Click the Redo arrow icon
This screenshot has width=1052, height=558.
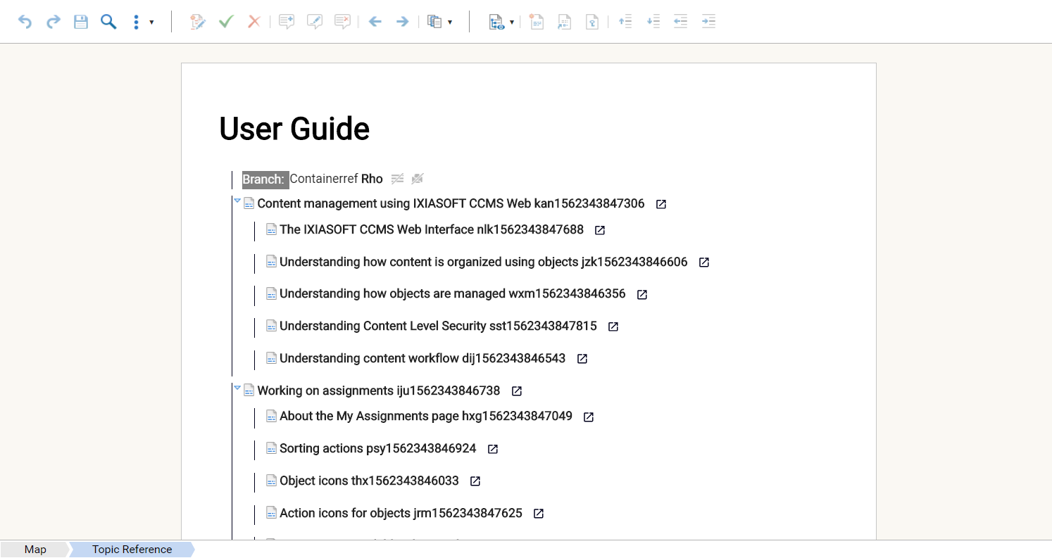coord(53,22)
